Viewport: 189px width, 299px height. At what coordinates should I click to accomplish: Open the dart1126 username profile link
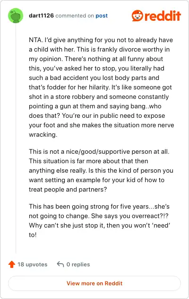pyautogui.click(x=41, y=16)
